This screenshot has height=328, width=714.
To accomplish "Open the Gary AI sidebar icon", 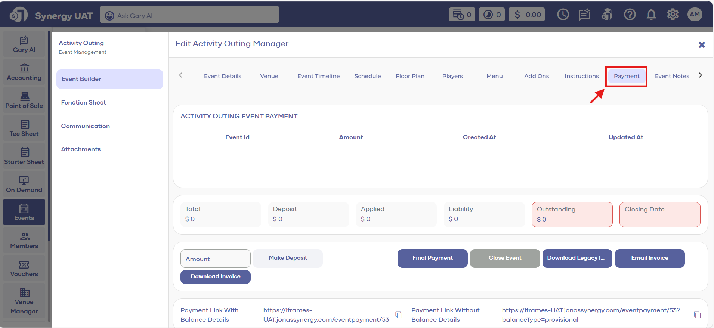I will click(x=24, y=44).
